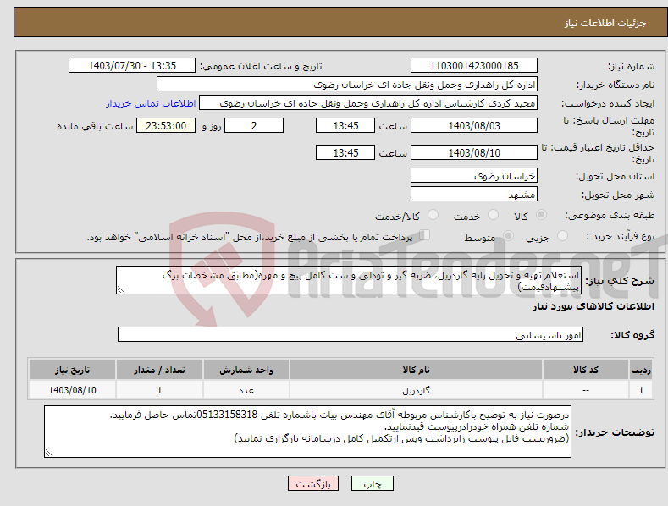
Task: Select the کالا radio button
Action: coord(542,215)
